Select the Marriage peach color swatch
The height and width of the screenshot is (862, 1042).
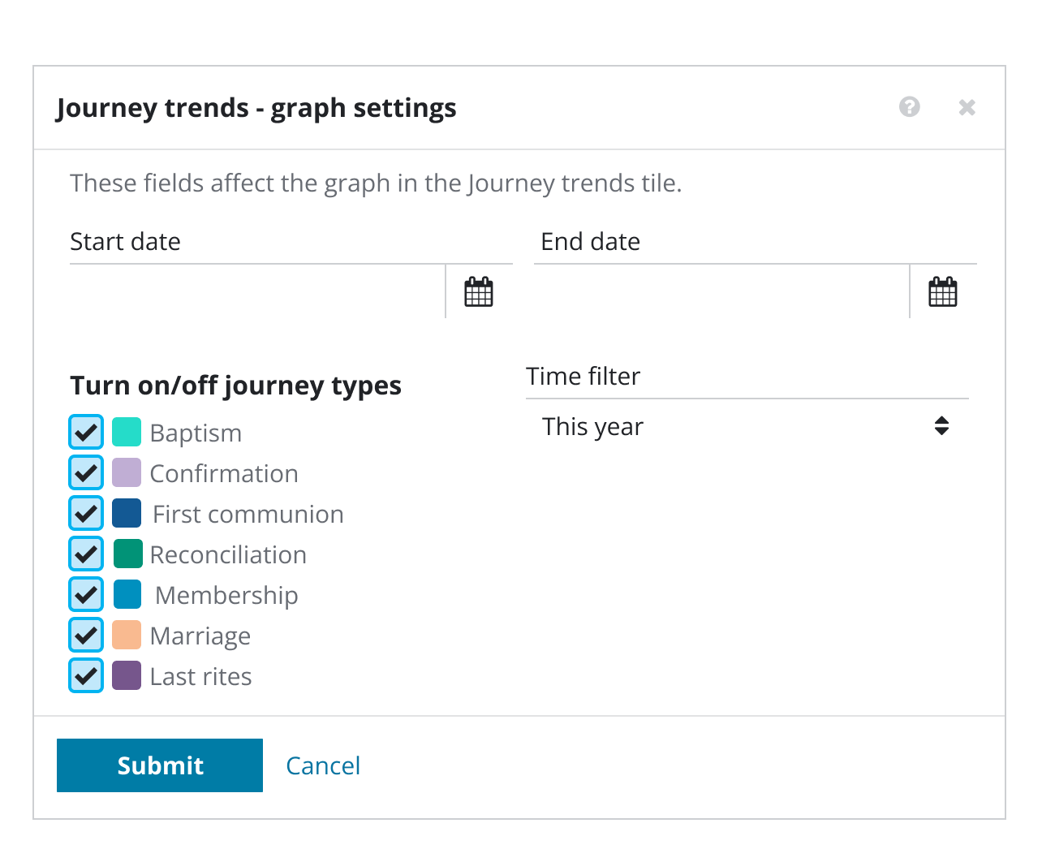pyautogui.click(x=127, y=635)
